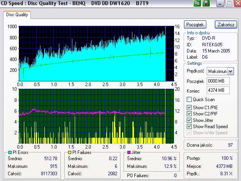Toggle the Show C1/PIE checkbox

coord(189,107)
